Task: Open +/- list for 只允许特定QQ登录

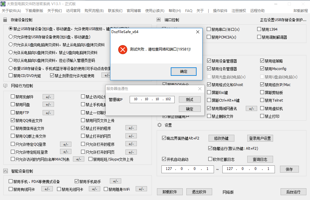Action: 66,144
